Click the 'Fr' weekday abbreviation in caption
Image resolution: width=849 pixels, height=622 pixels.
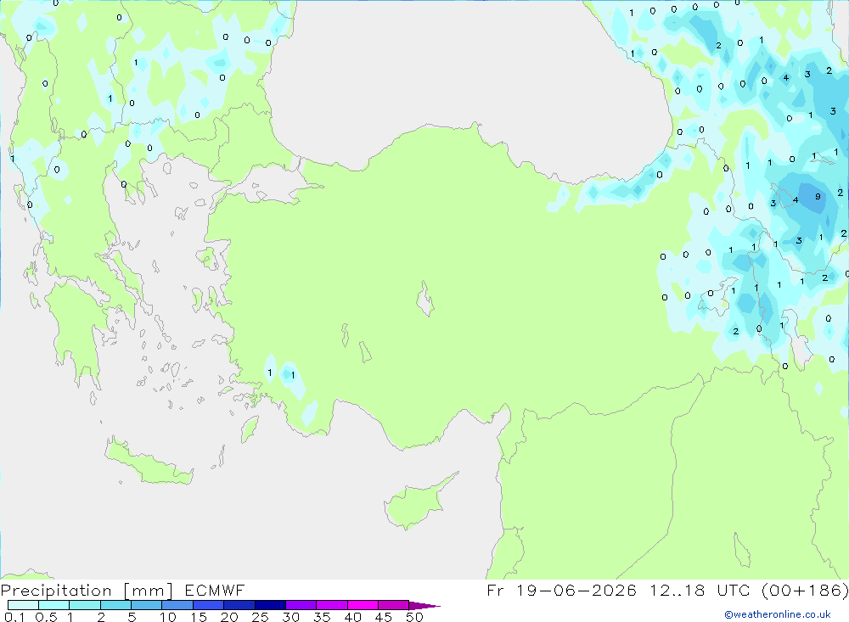point(496,590)
